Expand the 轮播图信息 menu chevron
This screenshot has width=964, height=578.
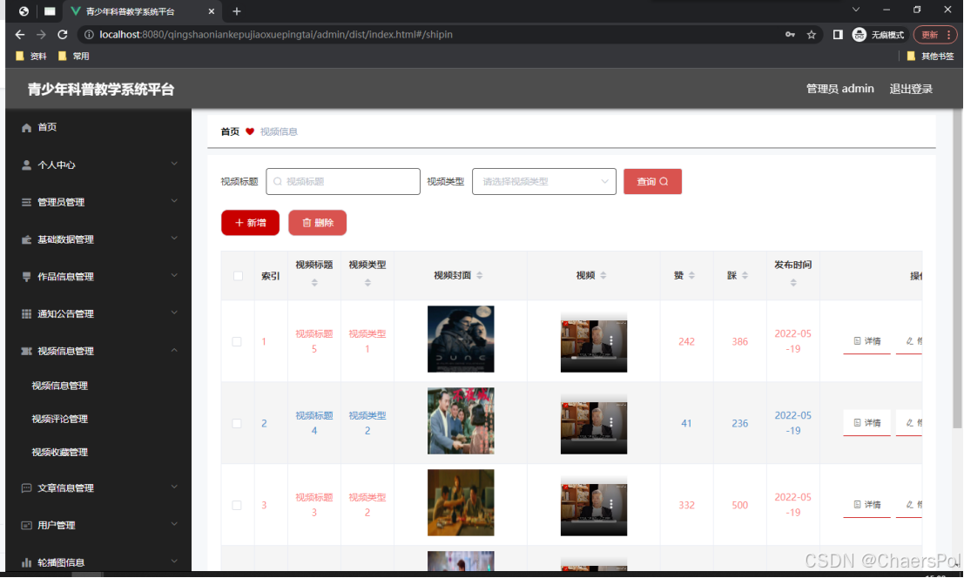pos(174,561)
